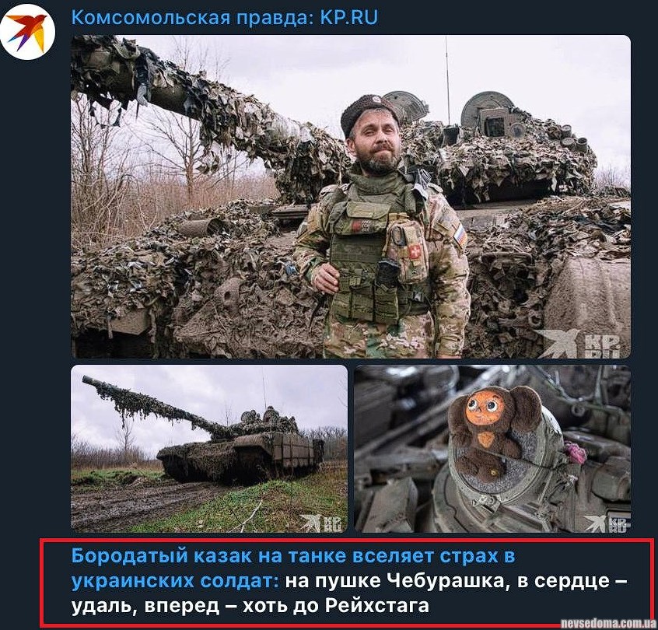Click the KP watermark on the Cheburashka photo
Image resolution: width=658 pixels, height=630 pixels.
click(606, 523)
